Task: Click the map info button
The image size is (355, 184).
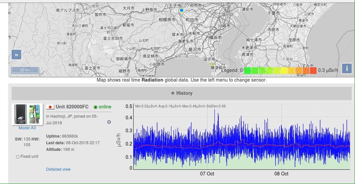Action: [x=347, y=68]
